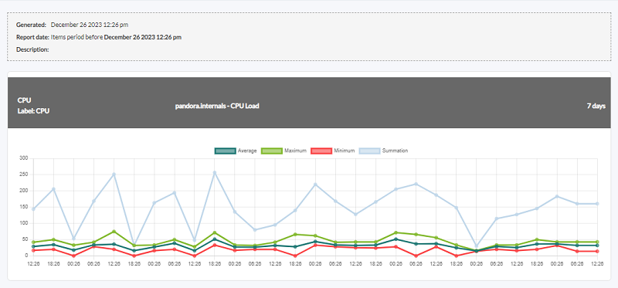Click the last Summation data point on right
The image size is (618, 288).
pyautogui.click(x=597, y=204)
